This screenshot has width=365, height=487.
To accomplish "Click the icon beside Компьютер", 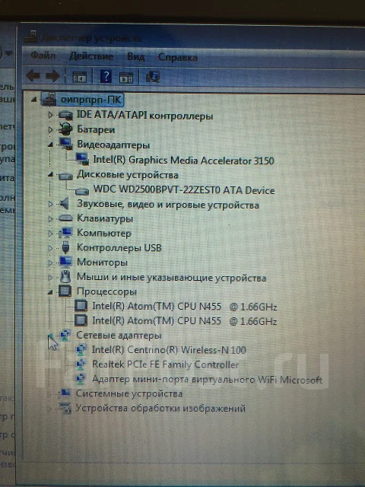I will tap(65, 233).
